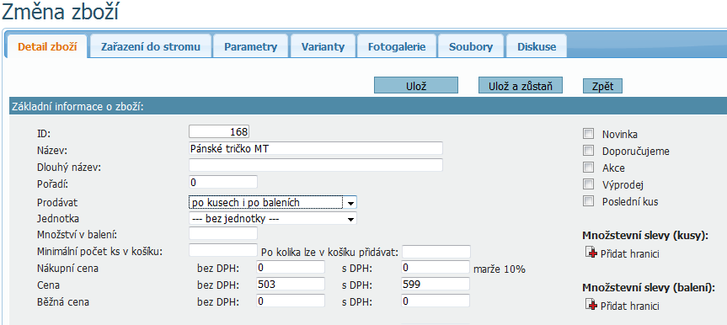Open the Fotogalerie tab
Viewport: 727px width, 325px height.
pos(397,47)
